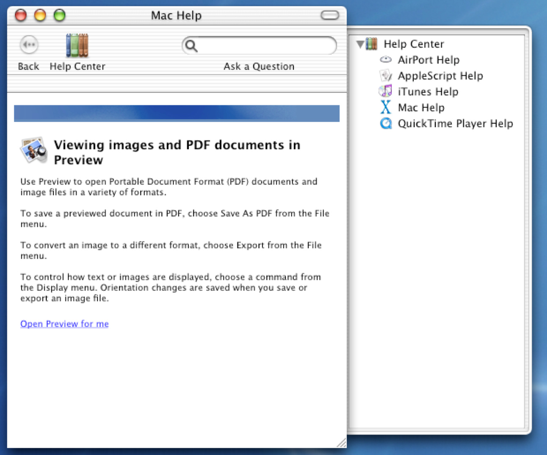Select the iTunes Help music note icon
The height and width of the screenshot is (455, 547).
386,92
